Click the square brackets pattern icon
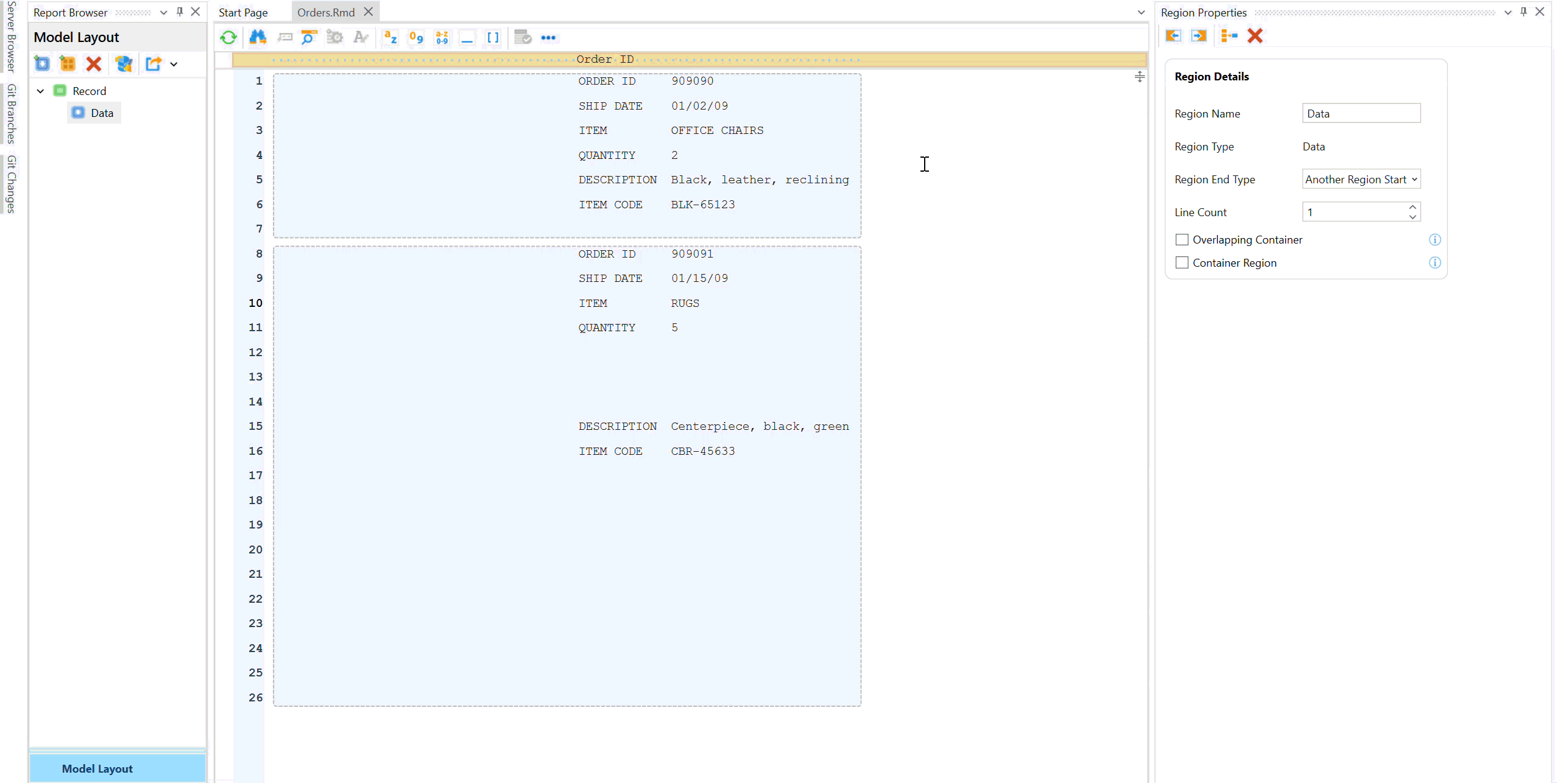1557x783 pixels. 493,38
